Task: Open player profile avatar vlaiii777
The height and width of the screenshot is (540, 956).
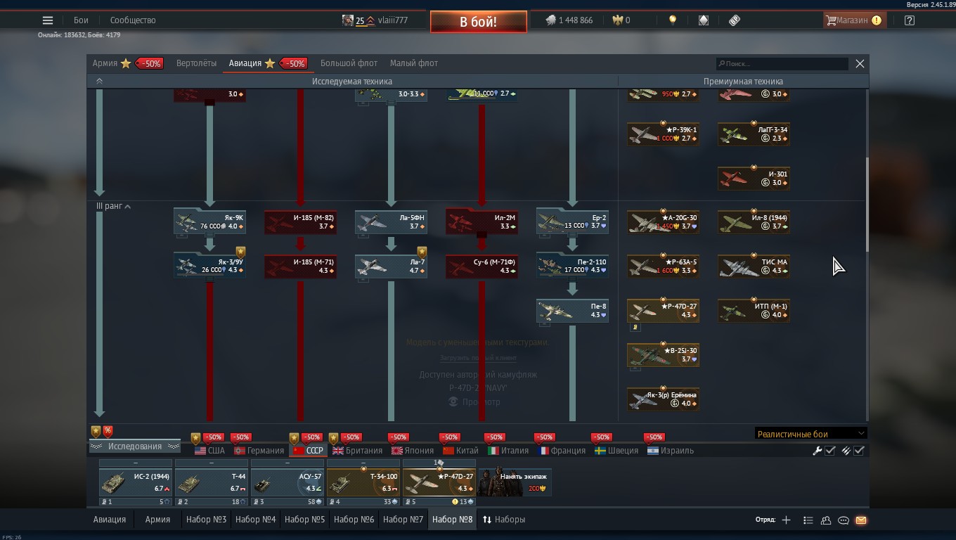Action: (348, 20)
